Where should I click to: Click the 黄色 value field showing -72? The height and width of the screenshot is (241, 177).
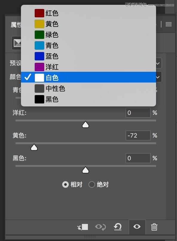point(138,135)
